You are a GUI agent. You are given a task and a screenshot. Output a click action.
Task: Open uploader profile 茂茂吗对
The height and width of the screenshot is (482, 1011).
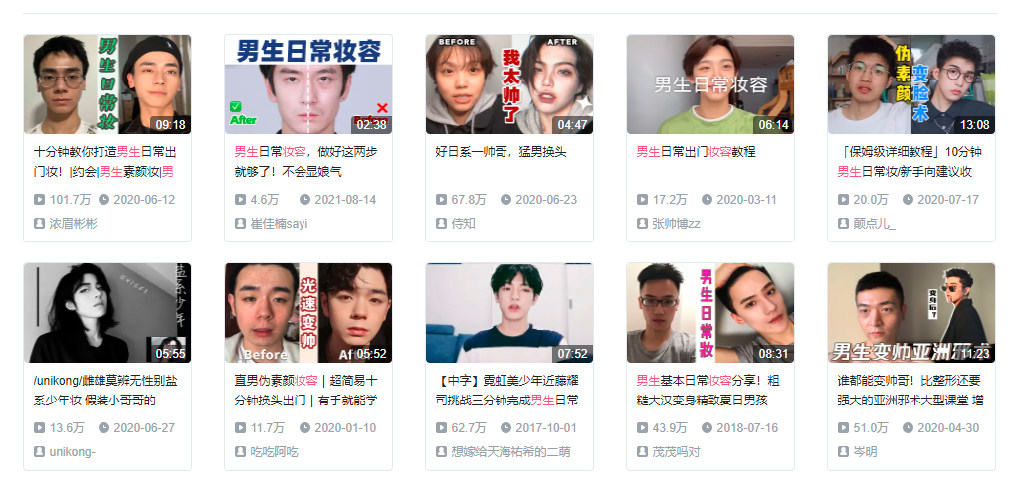(676, 452)
